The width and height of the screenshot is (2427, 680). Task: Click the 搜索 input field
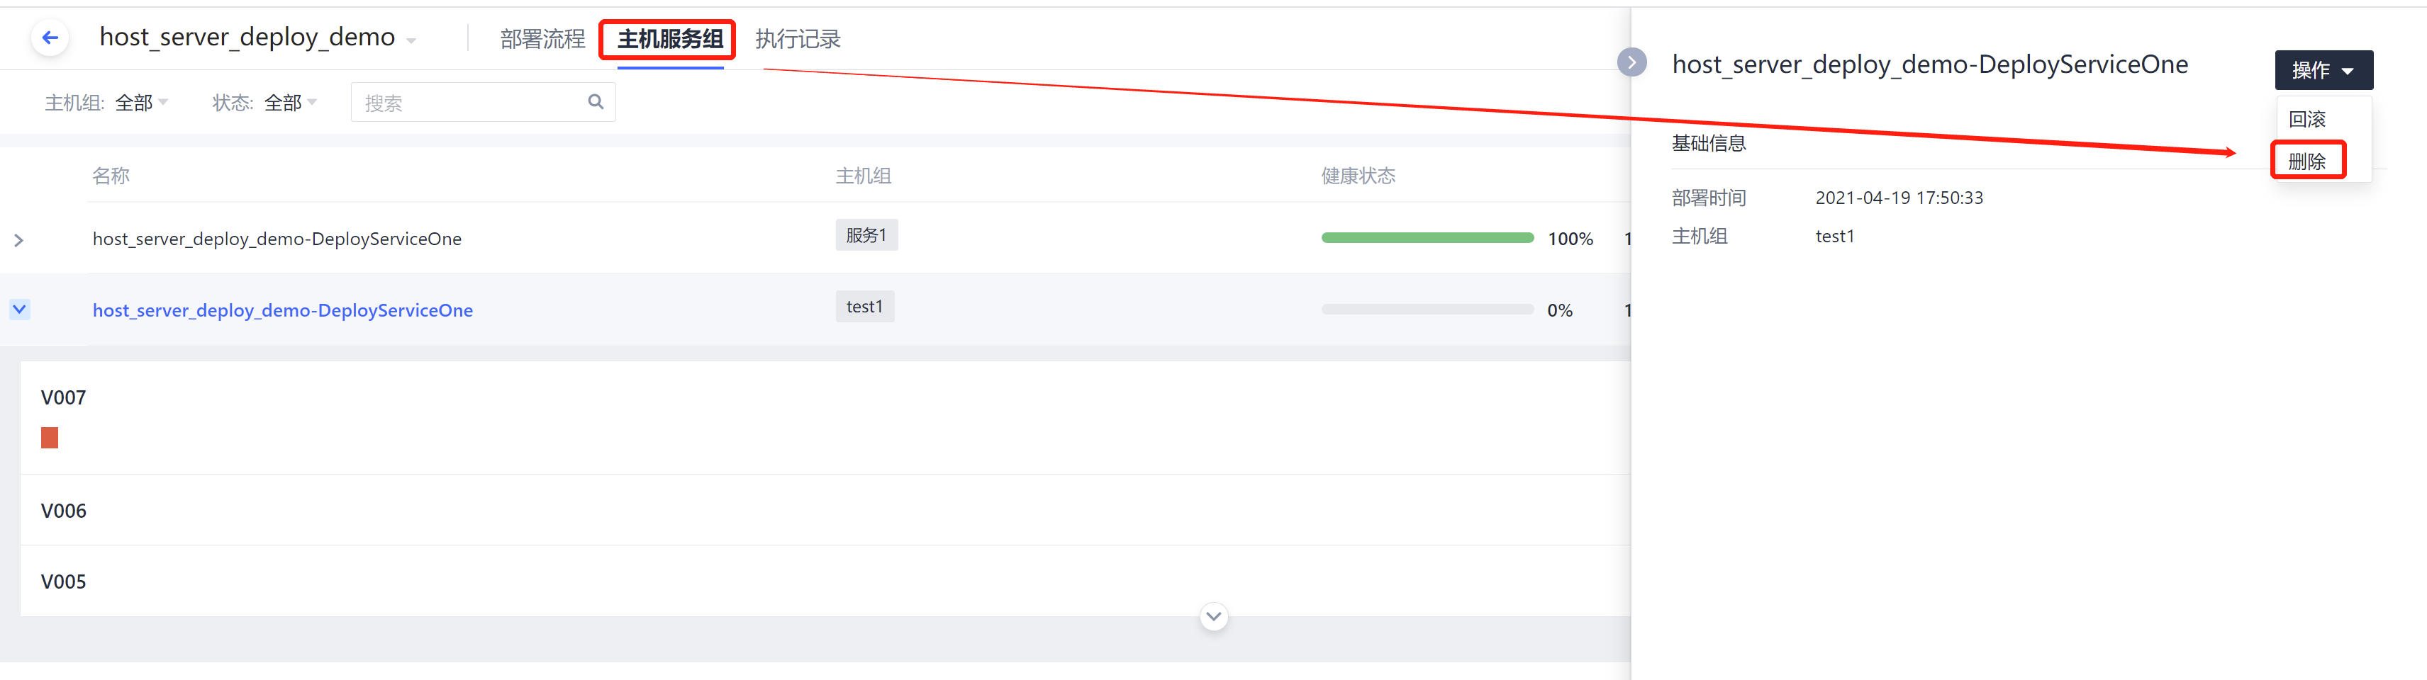(x=469, y=103)
